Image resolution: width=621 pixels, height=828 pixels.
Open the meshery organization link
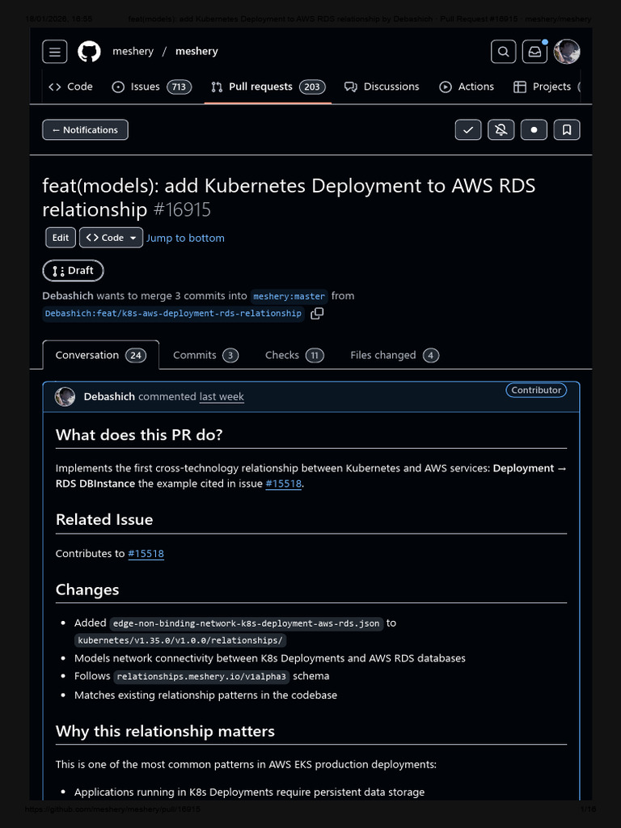(133, 52)
